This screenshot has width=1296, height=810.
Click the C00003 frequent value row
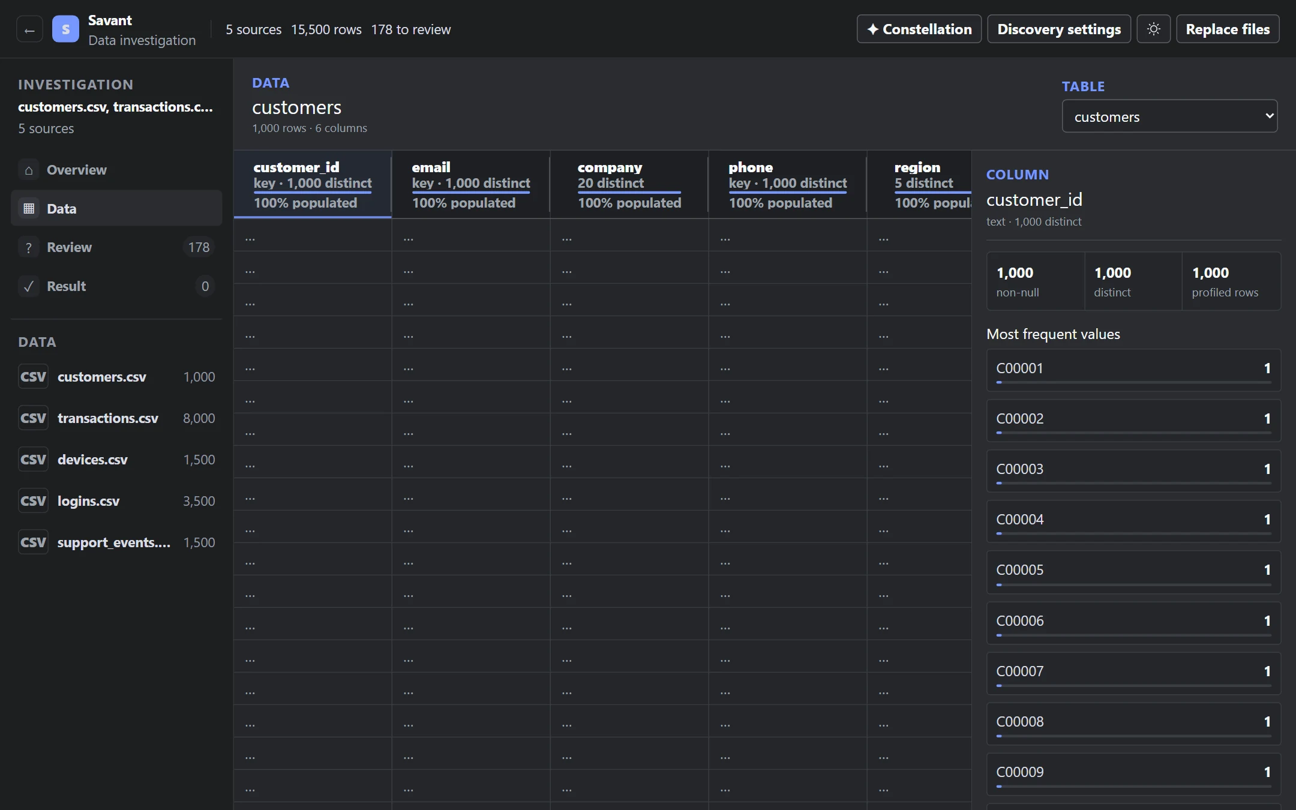pyautogui.click(x=1133, y=471)
